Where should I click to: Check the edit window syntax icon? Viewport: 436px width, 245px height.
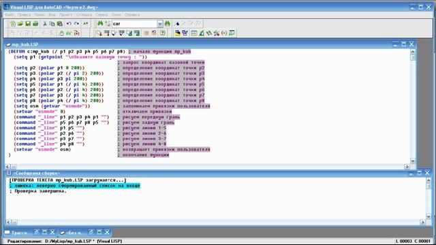click(x=114, y=33)
